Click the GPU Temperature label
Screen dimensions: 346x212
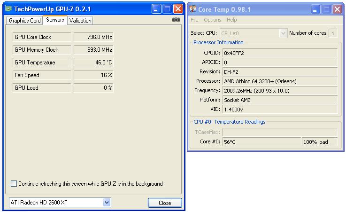tap(42, 63)
